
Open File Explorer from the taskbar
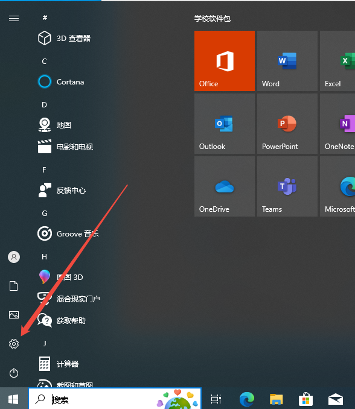pos(276,399)
